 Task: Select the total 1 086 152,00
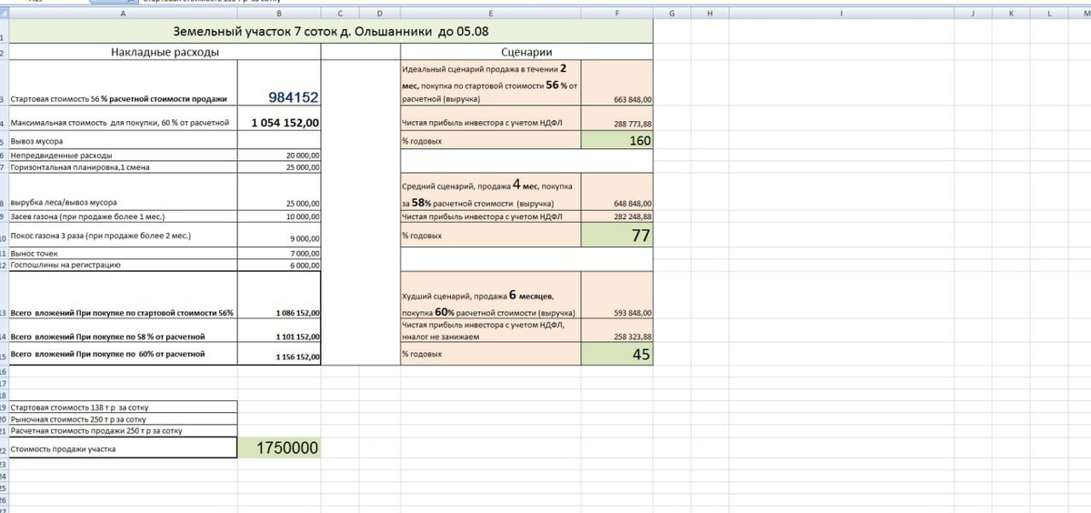279,295
